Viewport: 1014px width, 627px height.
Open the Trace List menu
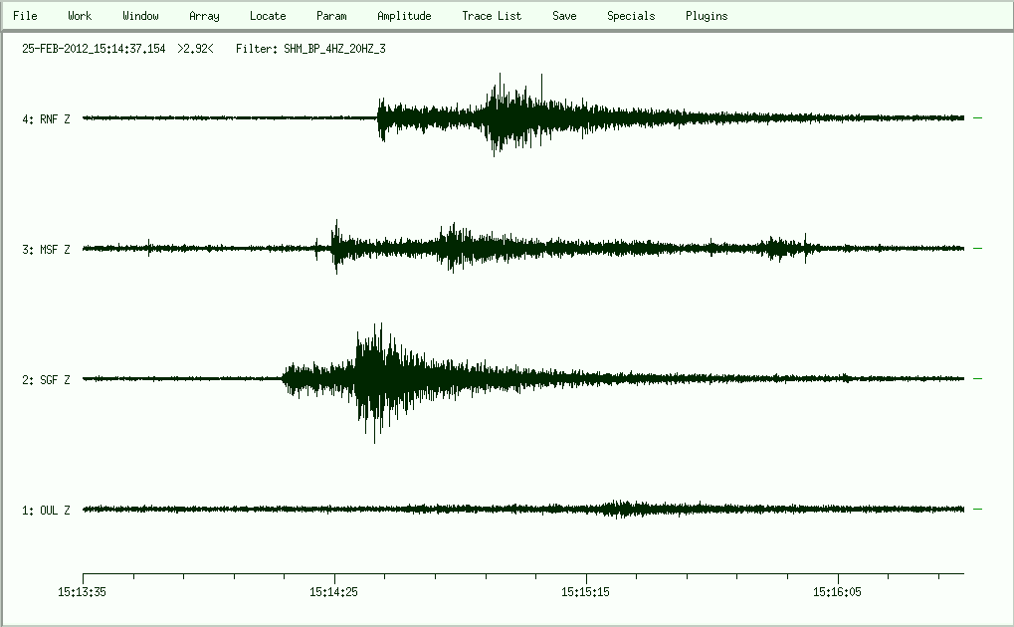point(492,16)
